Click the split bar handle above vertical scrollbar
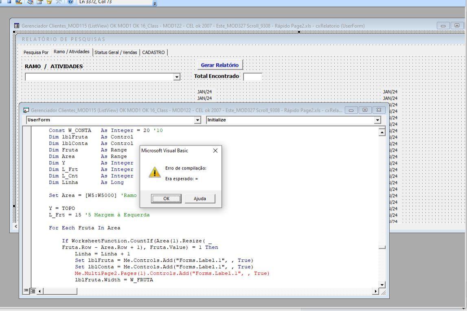This screenshot has width=467, height=311. tap(382, 128)
